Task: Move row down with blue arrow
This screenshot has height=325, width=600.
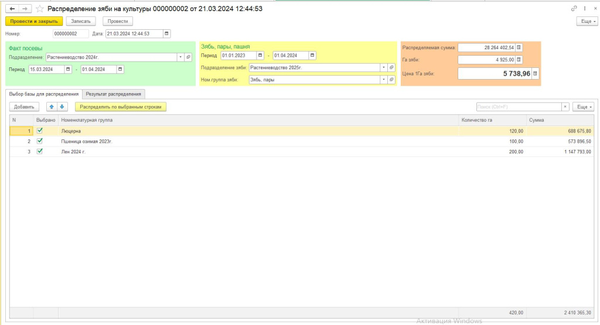Action: pyautogui.click(x=62, y=107)
